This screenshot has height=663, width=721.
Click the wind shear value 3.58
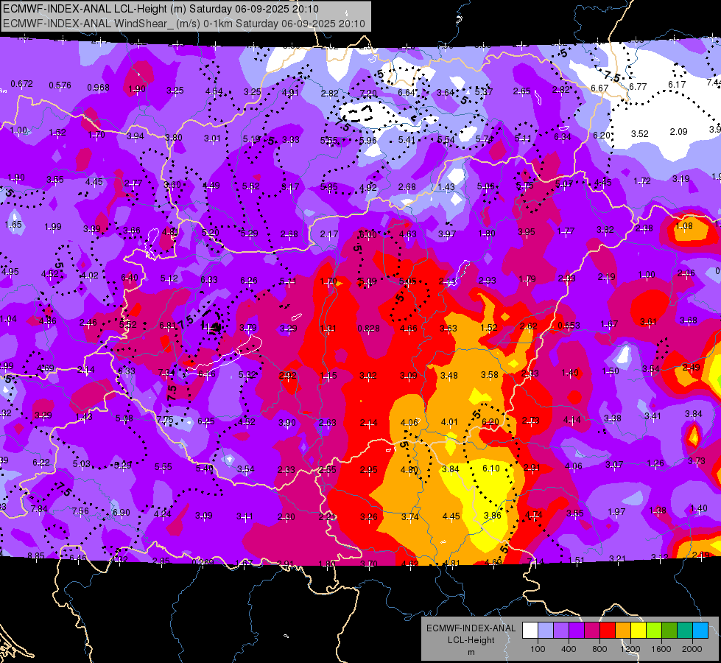coord(490,374)
